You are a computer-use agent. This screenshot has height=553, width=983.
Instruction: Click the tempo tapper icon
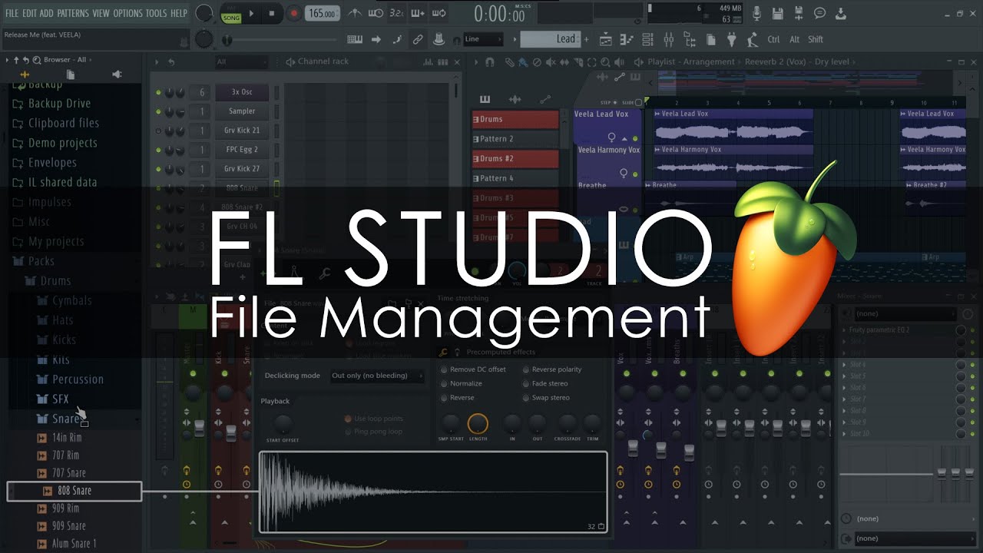(x=753, y=39)
